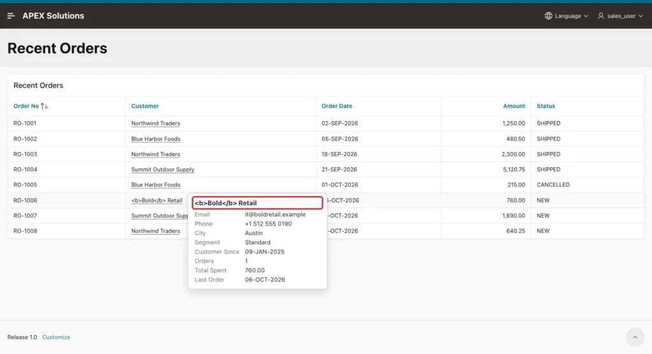Select order number RO-1008
This screenshot has height=354, width=652.
coord(25,231)
